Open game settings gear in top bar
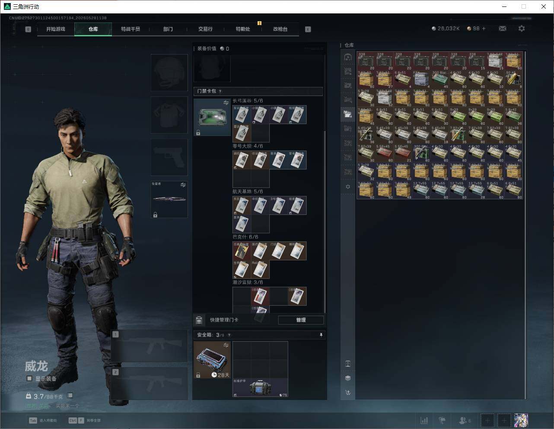This screenshot has width=554, height=429. (522, 29)
